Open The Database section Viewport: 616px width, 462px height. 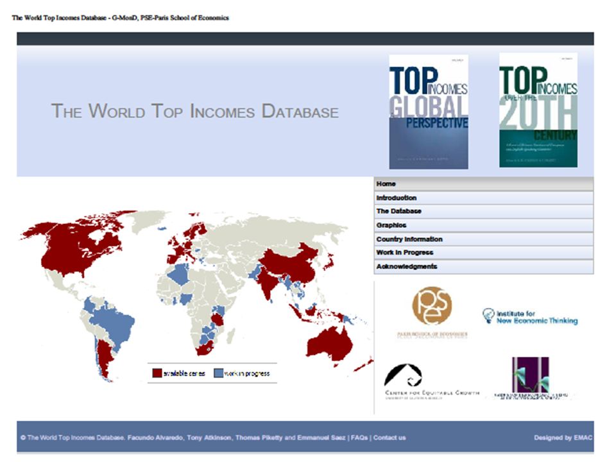483,211
